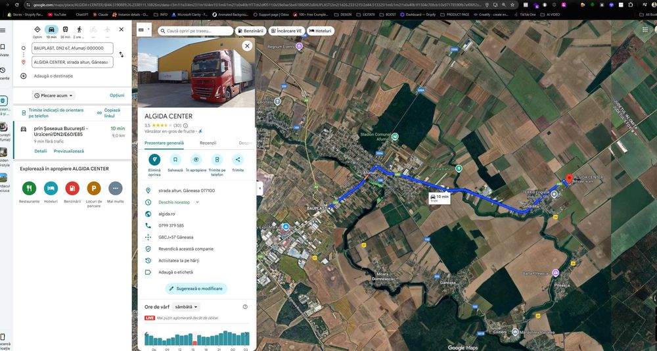Image resolution: width=657 pixels, height=351 pixels.
Task: Click the Sugerează o modificare button
Action: [x=196, y=289]
